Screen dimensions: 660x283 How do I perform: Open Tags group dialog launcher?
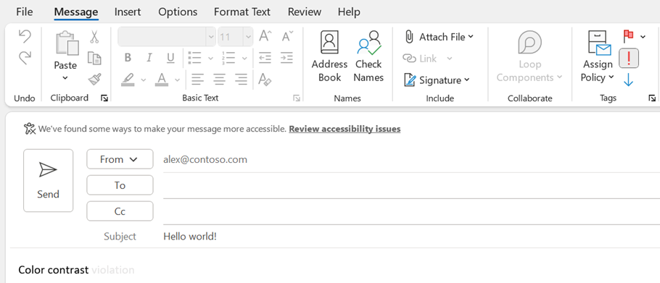[652, 98]
